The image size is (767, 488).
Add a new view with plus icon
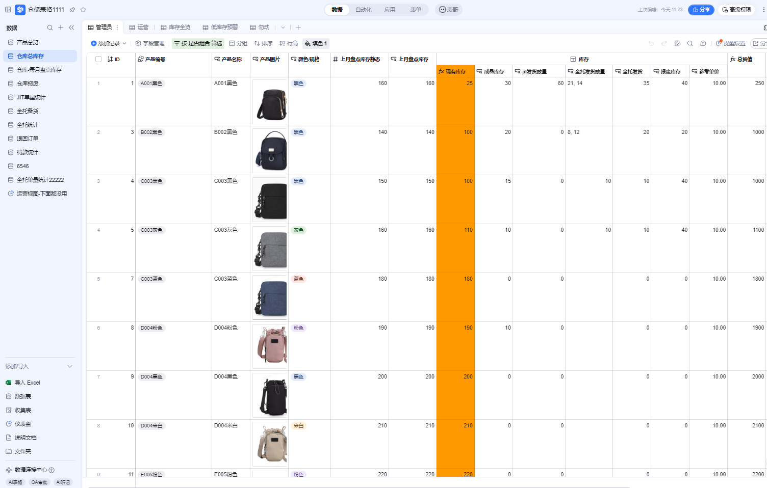coord(298,28)
